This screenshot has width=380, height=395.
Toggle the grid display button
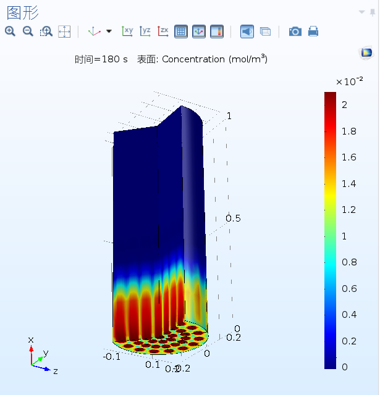[181, 31]
